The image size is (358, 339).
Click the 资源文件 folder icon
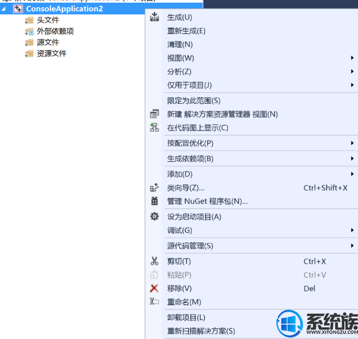point(29,53)
